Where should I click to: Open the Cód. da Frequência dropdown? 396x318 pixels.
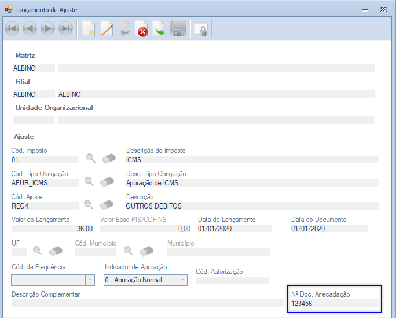click(90, 280)
